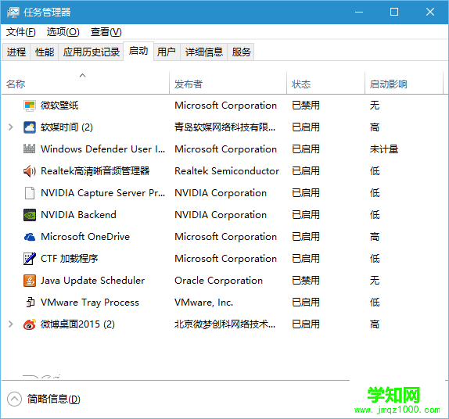Click 高 impact for Microsoft OneDrive

point(375,237)
